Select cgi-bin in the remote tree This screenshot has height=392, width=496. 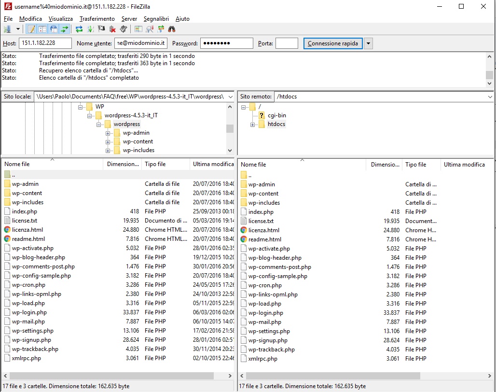pos(277,115)
